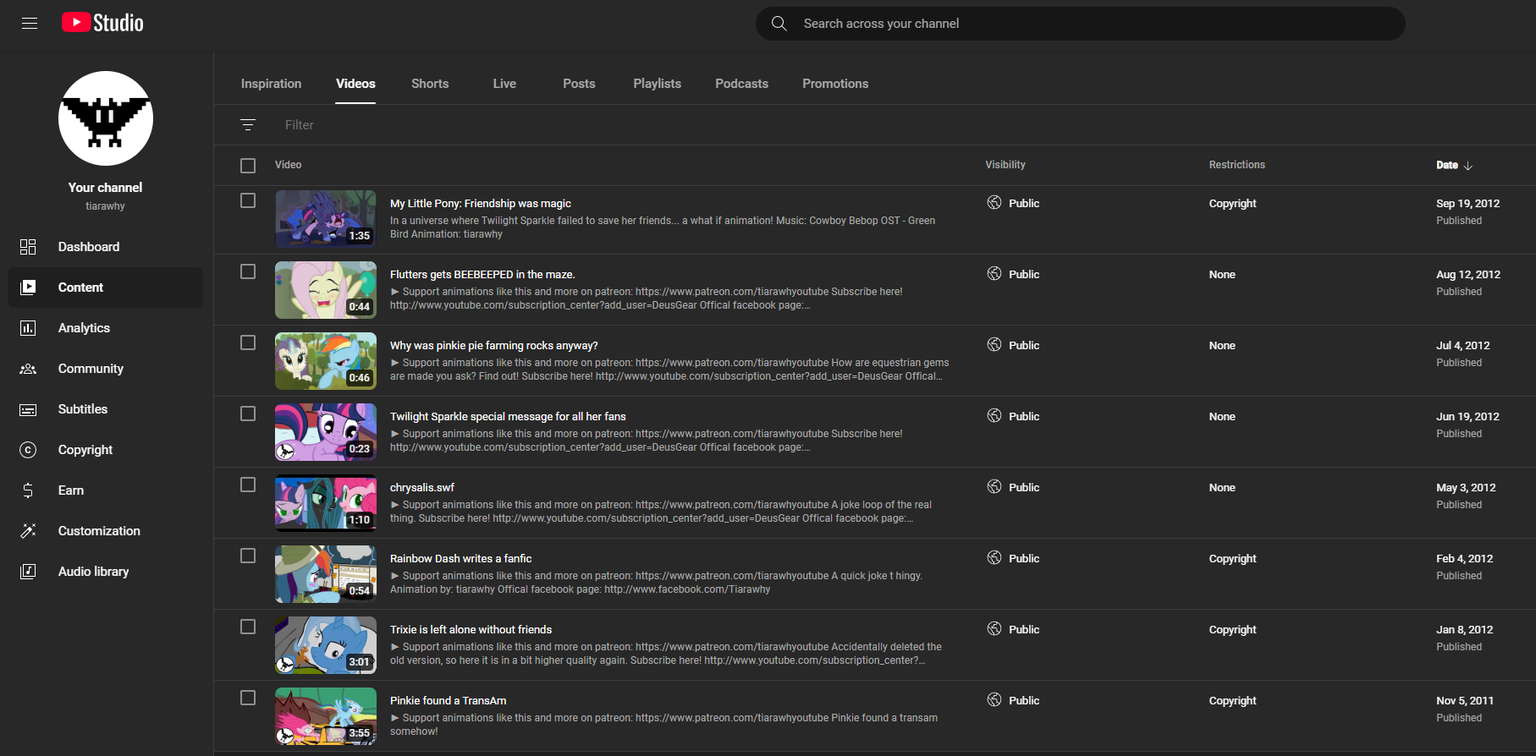The height and width of the screenshot is (756, 1536).
Task: Switch to the Posts tab
Action: click(579, 84)
